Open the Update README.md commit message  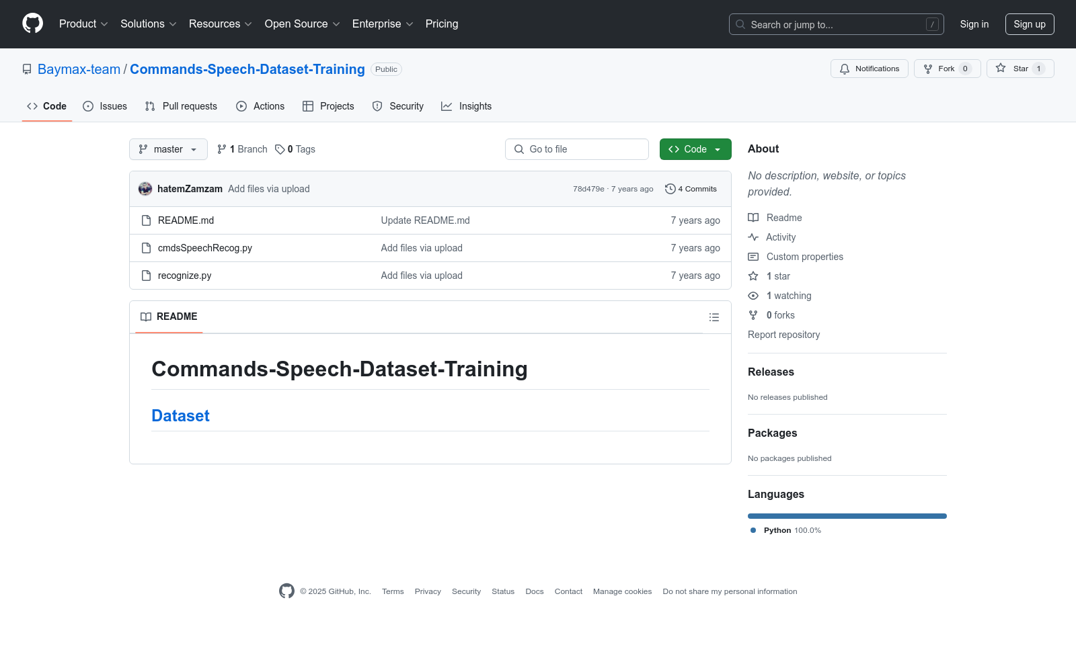click(x=426, y=220)
